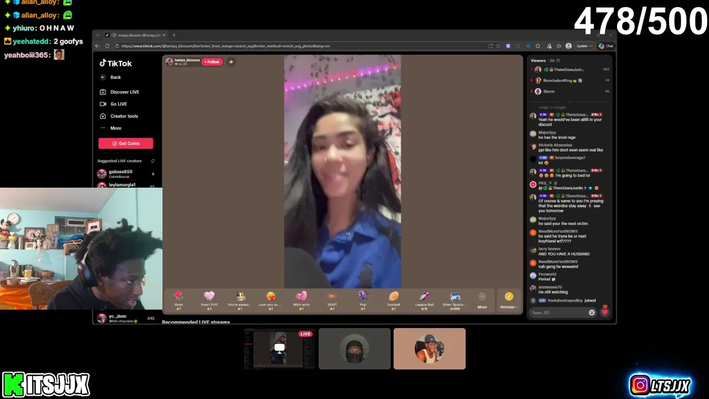
Task: Expand More gifts list
Action: pyautogui.click(x=482, y=300)
